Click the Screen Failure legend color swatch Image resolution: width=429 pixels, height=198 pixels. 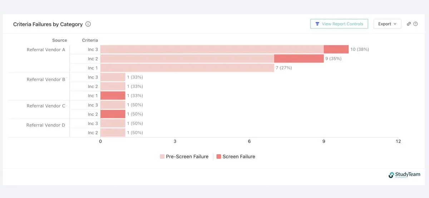pos(219,157)
